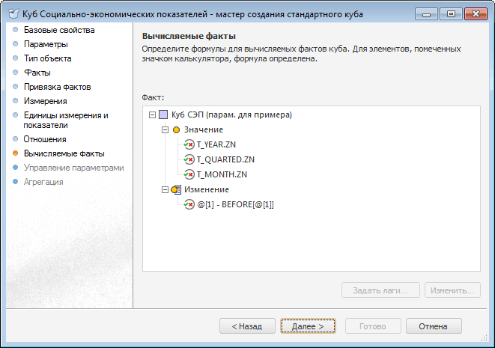Click the icon beside T_QUARTED.ZN
Screen dimensions: 495x348
click(189, 160)
